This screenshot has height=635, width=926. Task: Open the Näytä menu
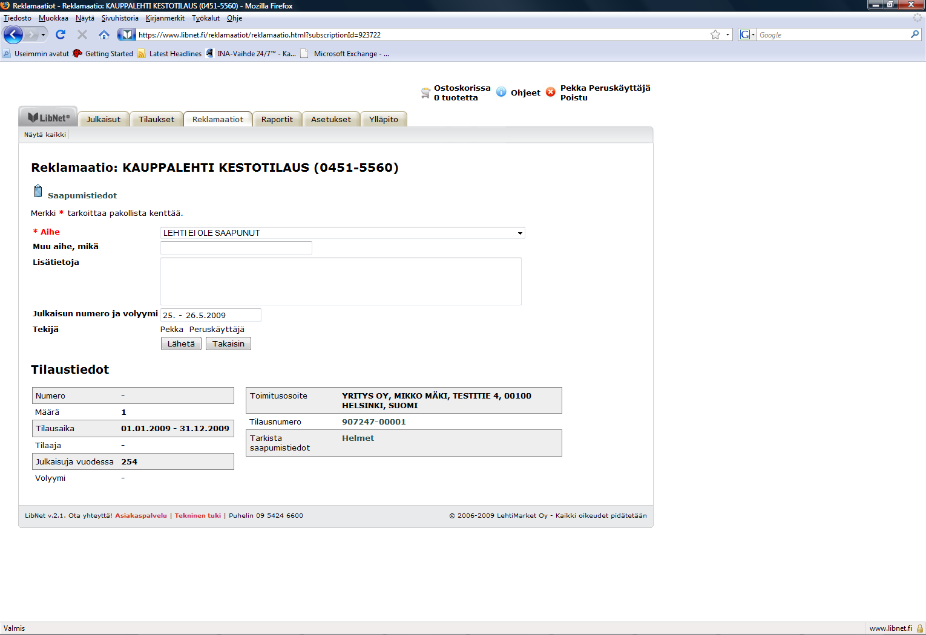pos(85,18)
